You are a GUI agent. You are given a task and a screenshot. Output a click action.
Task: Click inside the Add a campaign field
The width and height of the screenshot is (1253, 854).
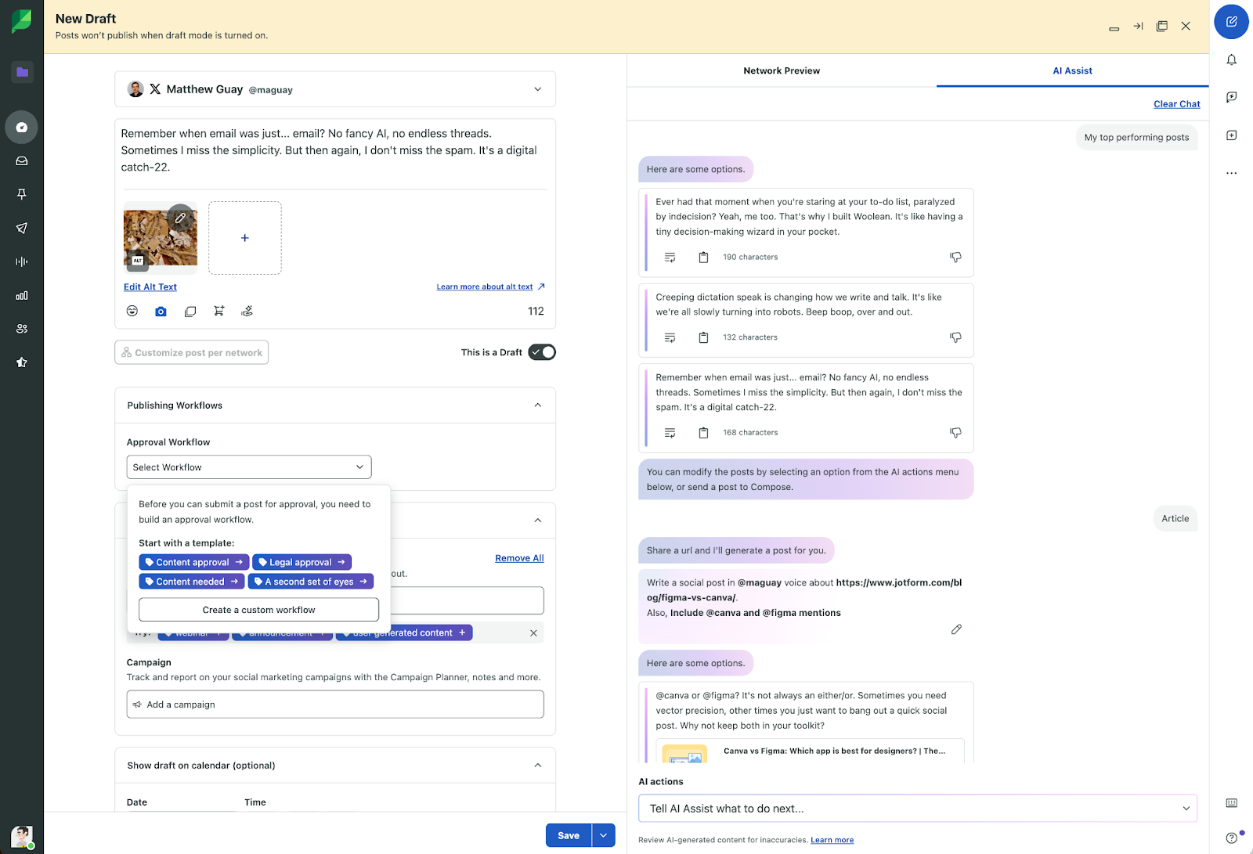[334, 704]
